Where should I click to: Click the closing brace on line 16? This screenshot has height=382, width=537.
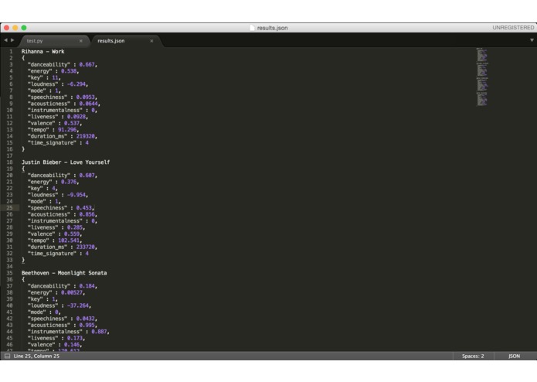(23, 149)
